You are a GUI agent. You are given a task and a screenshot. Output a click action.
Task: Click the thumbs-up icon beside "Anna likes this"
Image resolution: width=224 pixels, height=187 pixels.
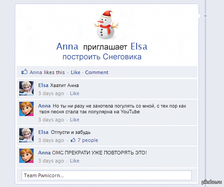25,71
